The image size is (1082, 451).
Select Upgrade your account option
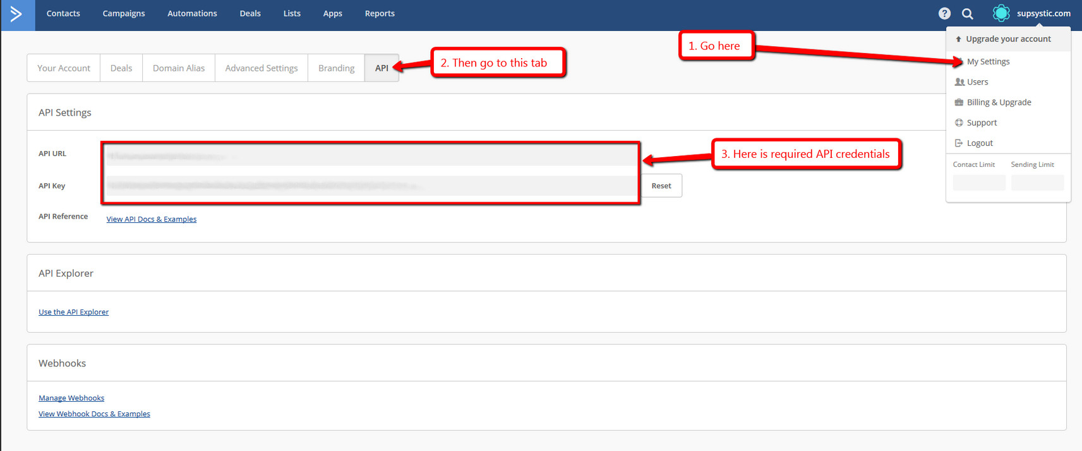[1007, 39]
